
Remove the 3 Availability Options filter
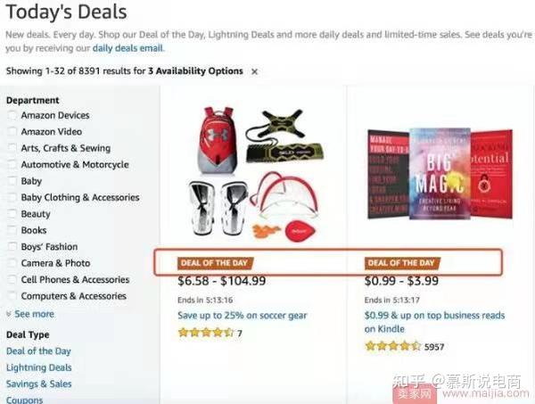(254, 70)
